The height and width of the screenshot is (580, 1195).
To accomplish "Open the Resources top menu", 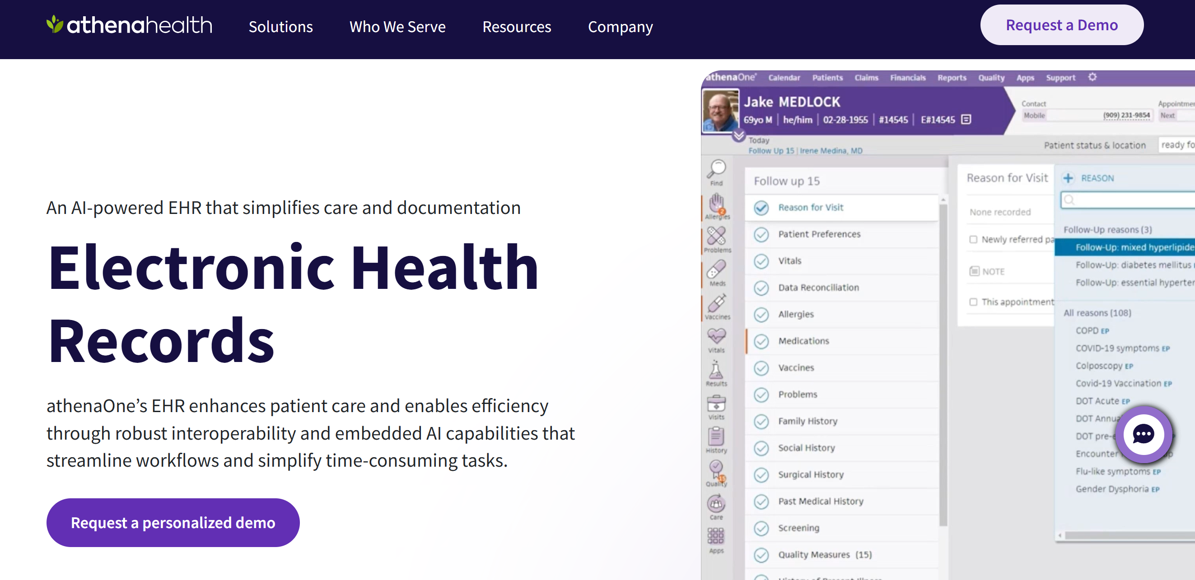I will [517, 27].
